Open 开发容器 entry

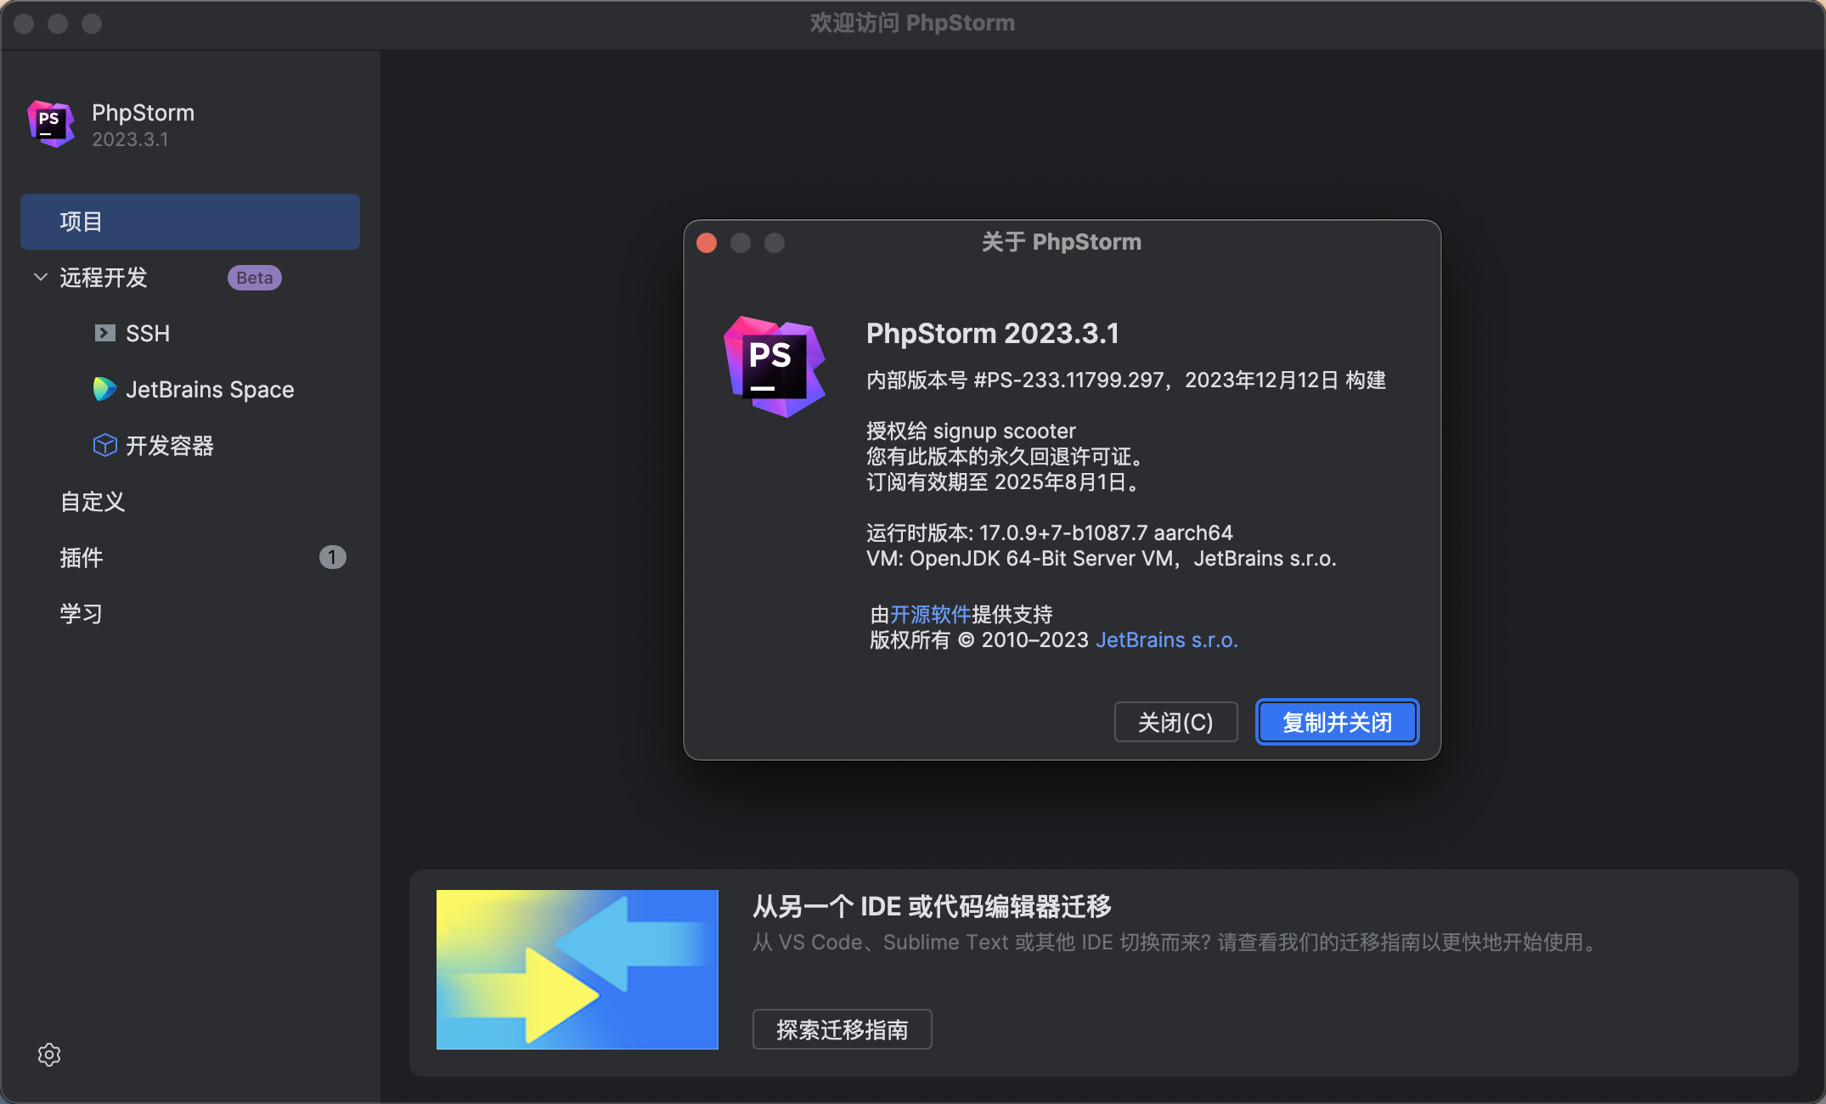(x=170, y=446)
